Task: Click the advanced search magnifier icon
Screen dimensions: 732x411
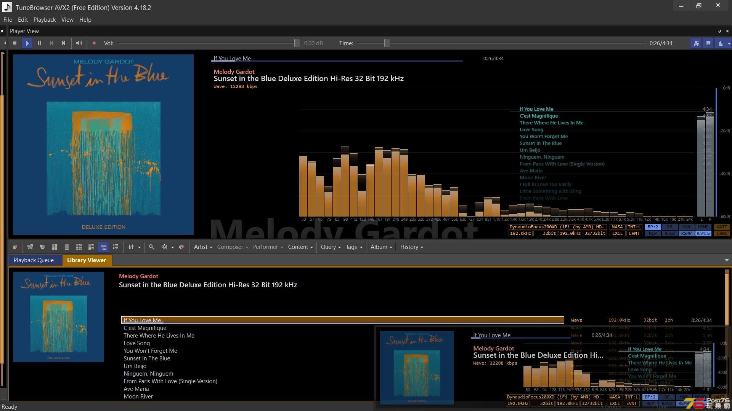Action: tap(164, 247)
